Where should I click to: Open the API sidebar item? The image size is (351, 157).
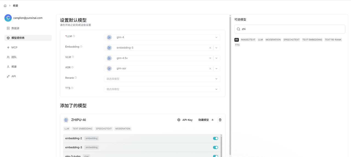click(x=28, y=76)
